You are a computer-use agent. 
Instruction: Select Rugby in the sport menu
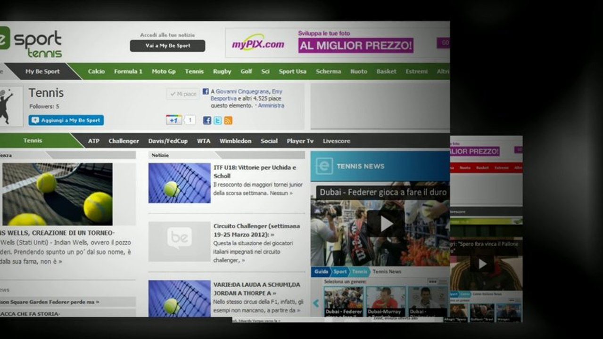222,72
